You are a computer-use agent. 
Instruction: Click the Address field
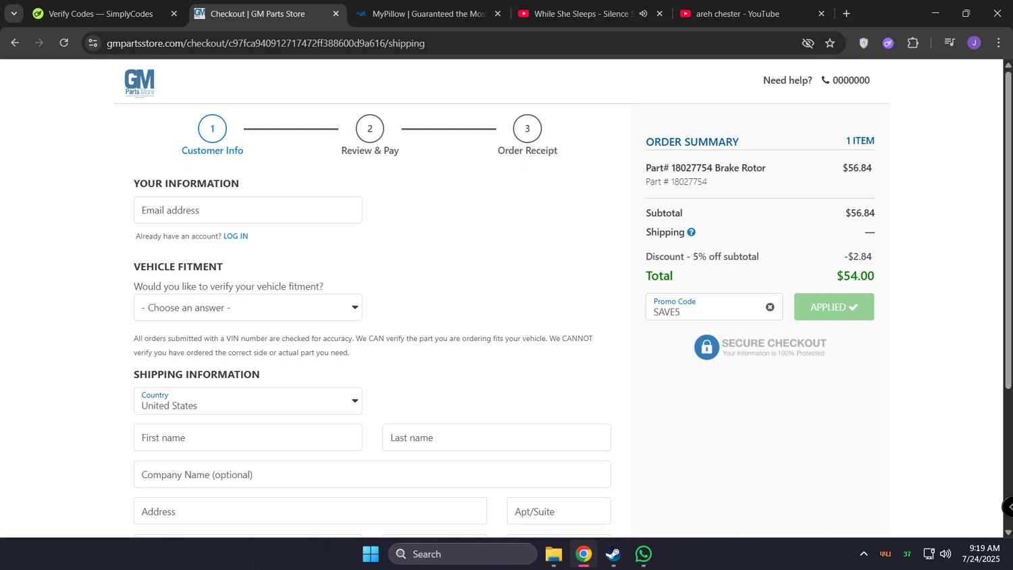(310, 511)
